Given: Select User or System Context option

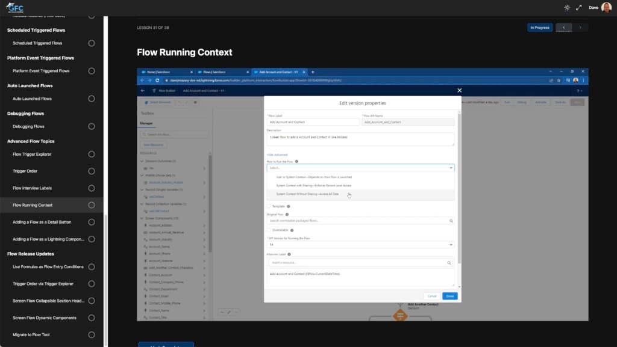Looking at the screenshot, I should coord(360,177).
